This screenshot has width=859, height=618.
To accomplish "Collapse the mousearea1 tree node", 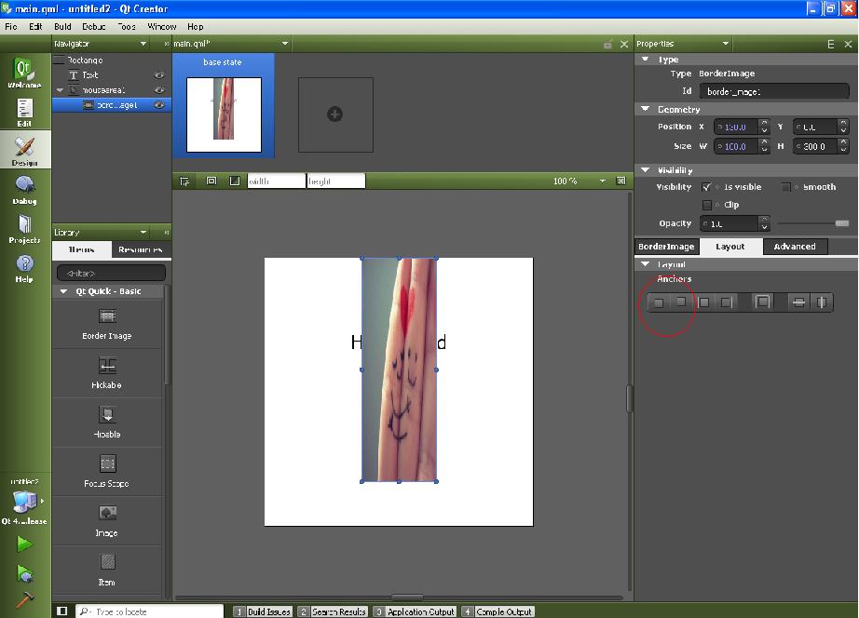I will [60, 89].
